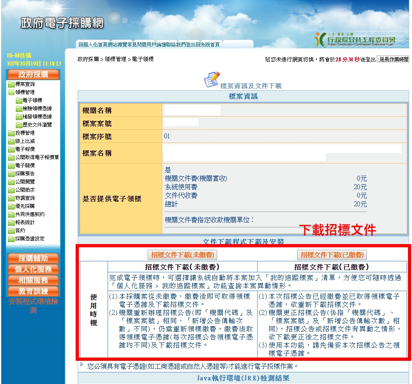Click 登出 tab

(x=191, y=45)
